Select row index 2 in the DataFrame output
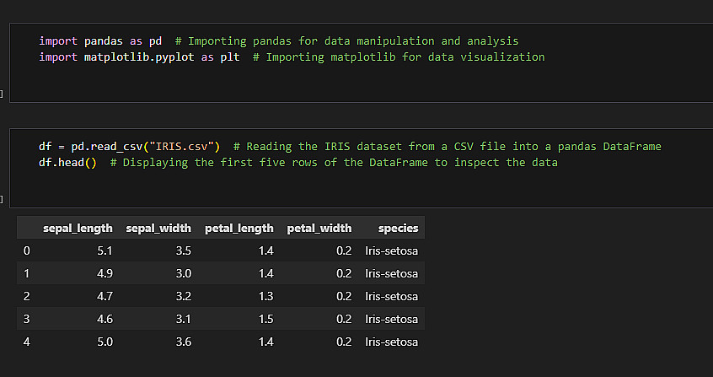Screen dimensions: 713x377 [x=26, y=296]
